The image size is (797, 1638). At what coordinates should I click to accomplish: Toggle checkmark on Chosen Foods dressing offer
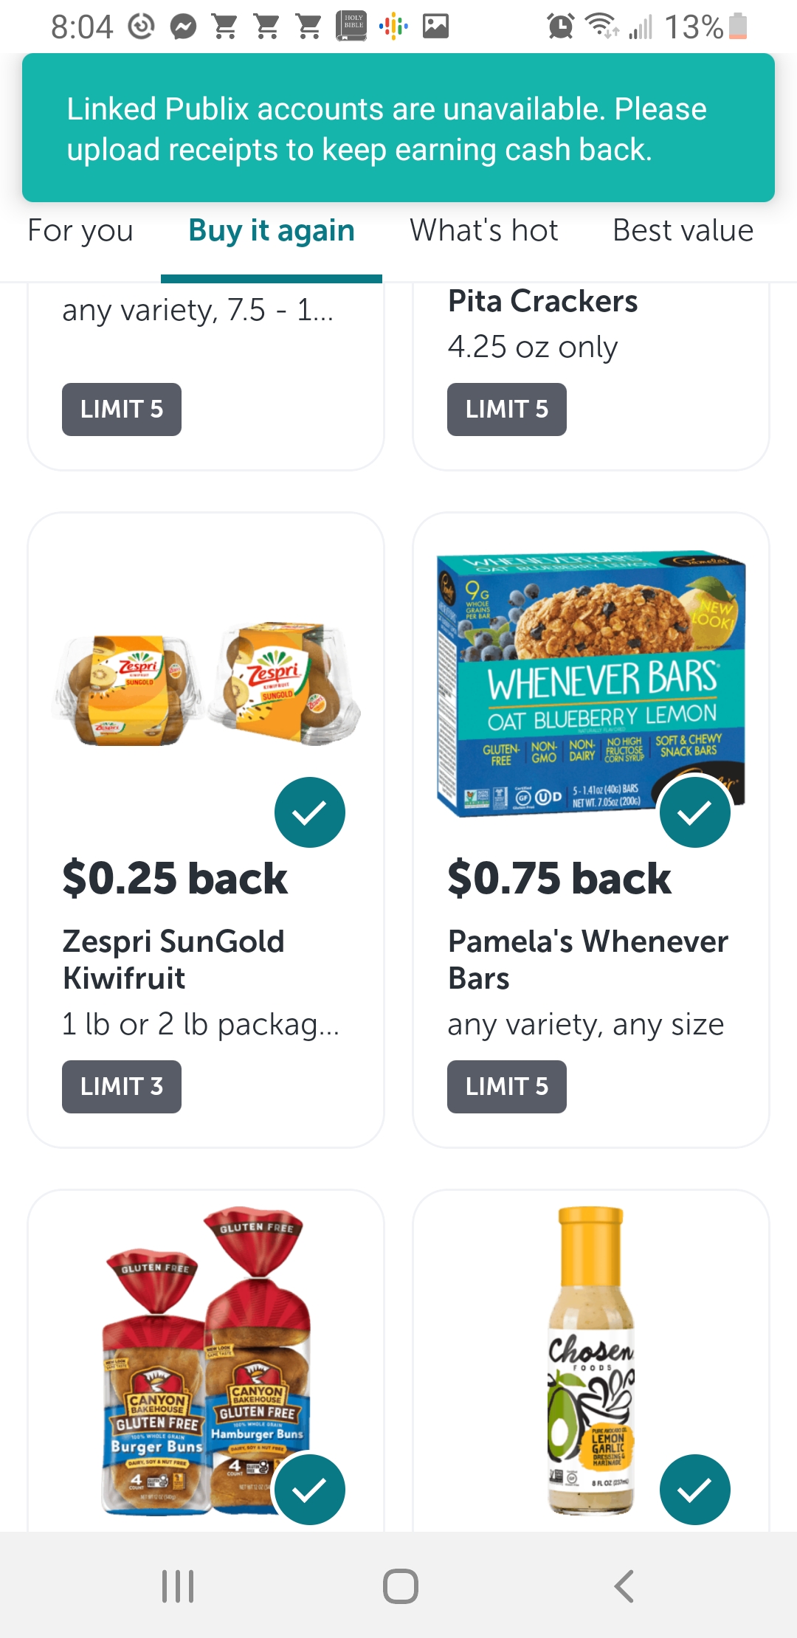694,1489
